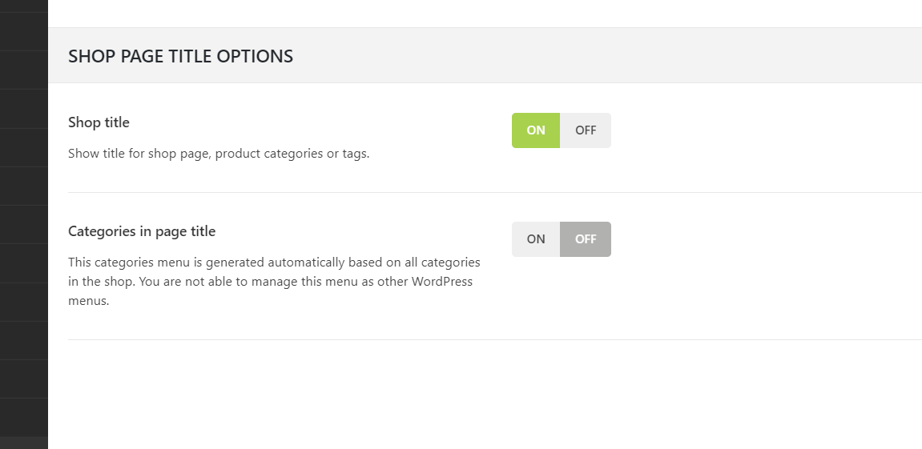Viewport: 922px width, 449px height.
Task: Click the "Show title for shop page" description
Action: [x=140, y=154]
